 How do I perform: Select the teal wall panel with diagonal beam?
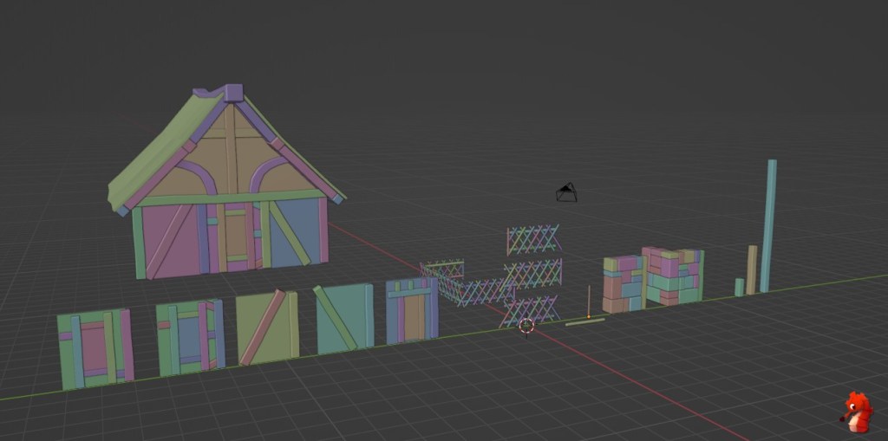tap(344, 317)
